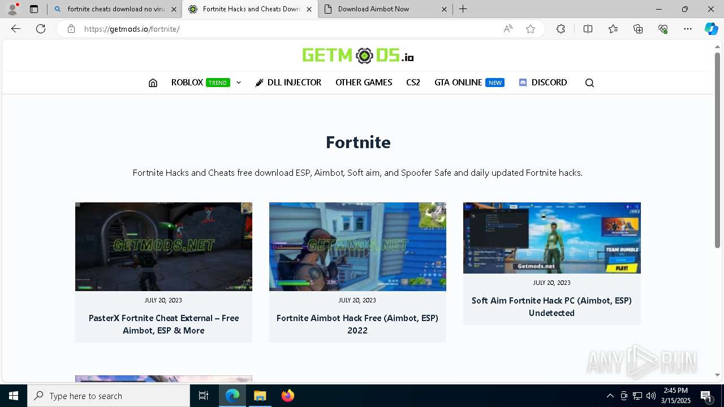724x407 pixels.
Task: Open Soft Aim Fortnite Hack PC article
Action: pyautogui.click(x=551, y=306)
